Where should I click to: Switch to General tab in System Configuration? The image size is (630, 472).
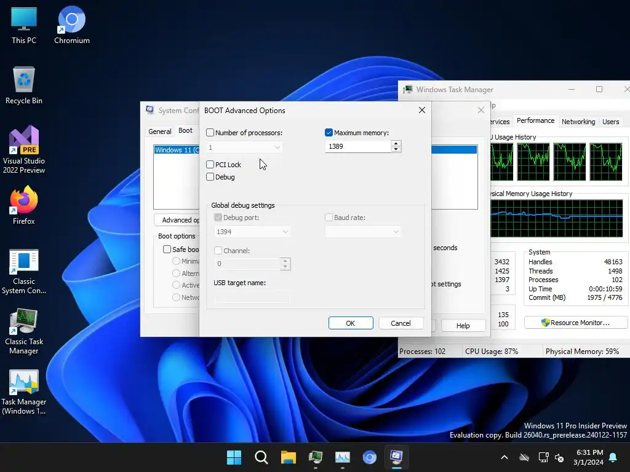point(159,132)
